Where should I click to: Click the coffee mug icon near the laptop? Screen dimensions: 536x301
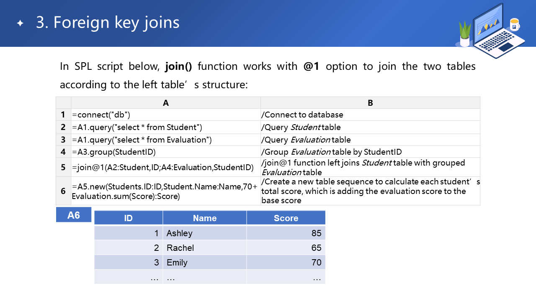tap(514, 25)
